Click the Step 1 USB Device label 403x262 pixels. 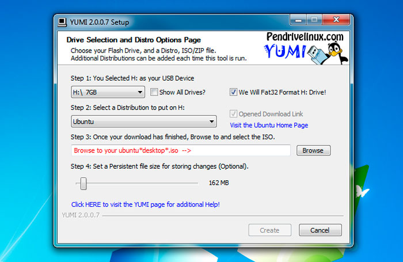[132, 78]
